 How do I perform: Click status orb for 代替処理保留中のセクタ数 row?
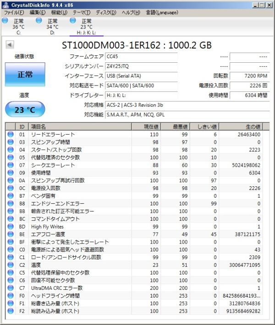(11, 272)
